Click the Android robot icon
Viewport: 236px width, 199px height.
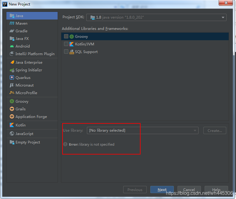(12, 46)
